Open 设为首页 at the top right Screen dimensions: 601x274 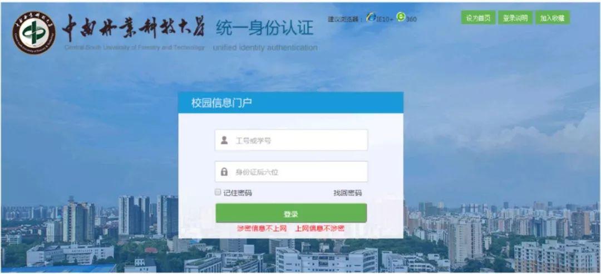click(x=478, y=18)
